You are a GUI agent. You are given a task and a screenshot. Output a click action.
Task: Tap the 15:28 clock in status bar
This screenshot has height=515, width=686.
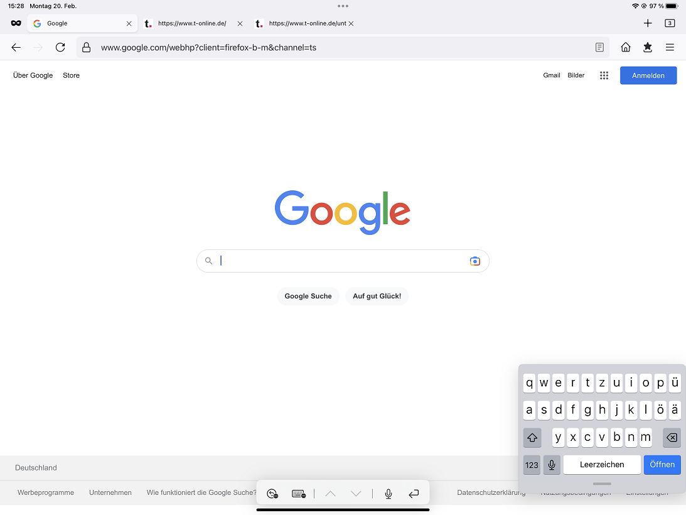tap(16, 6)
